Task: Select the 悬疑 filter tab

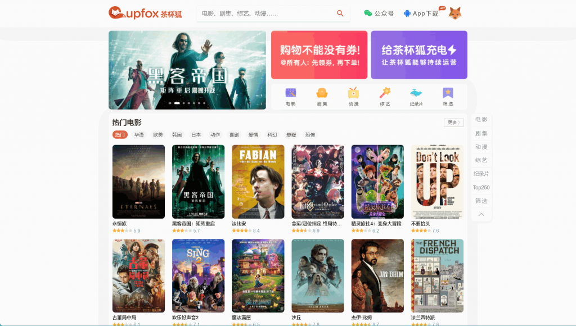Action: point(291,135)
